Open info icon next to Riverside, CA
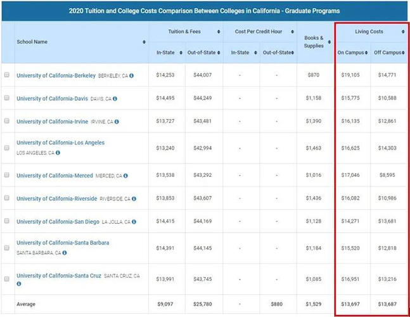 pos(134,198)
